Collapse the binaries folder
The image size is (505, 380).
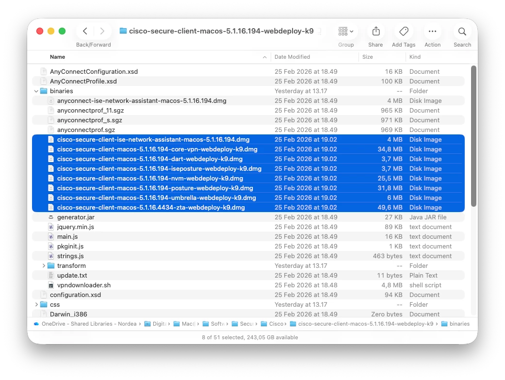click(36, 91)
